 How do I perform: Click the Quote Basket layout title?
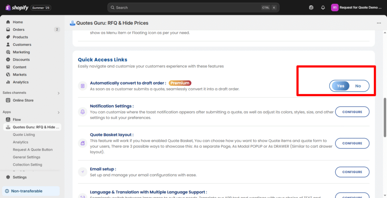coord(112,135)
